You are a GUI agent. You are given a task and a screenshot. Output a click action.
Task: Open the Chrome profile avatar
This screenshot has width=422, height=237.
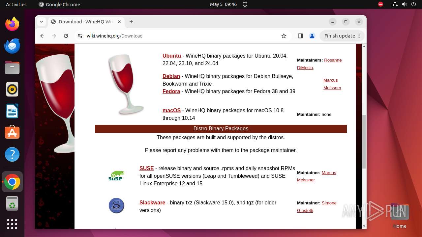pos(312,36)
